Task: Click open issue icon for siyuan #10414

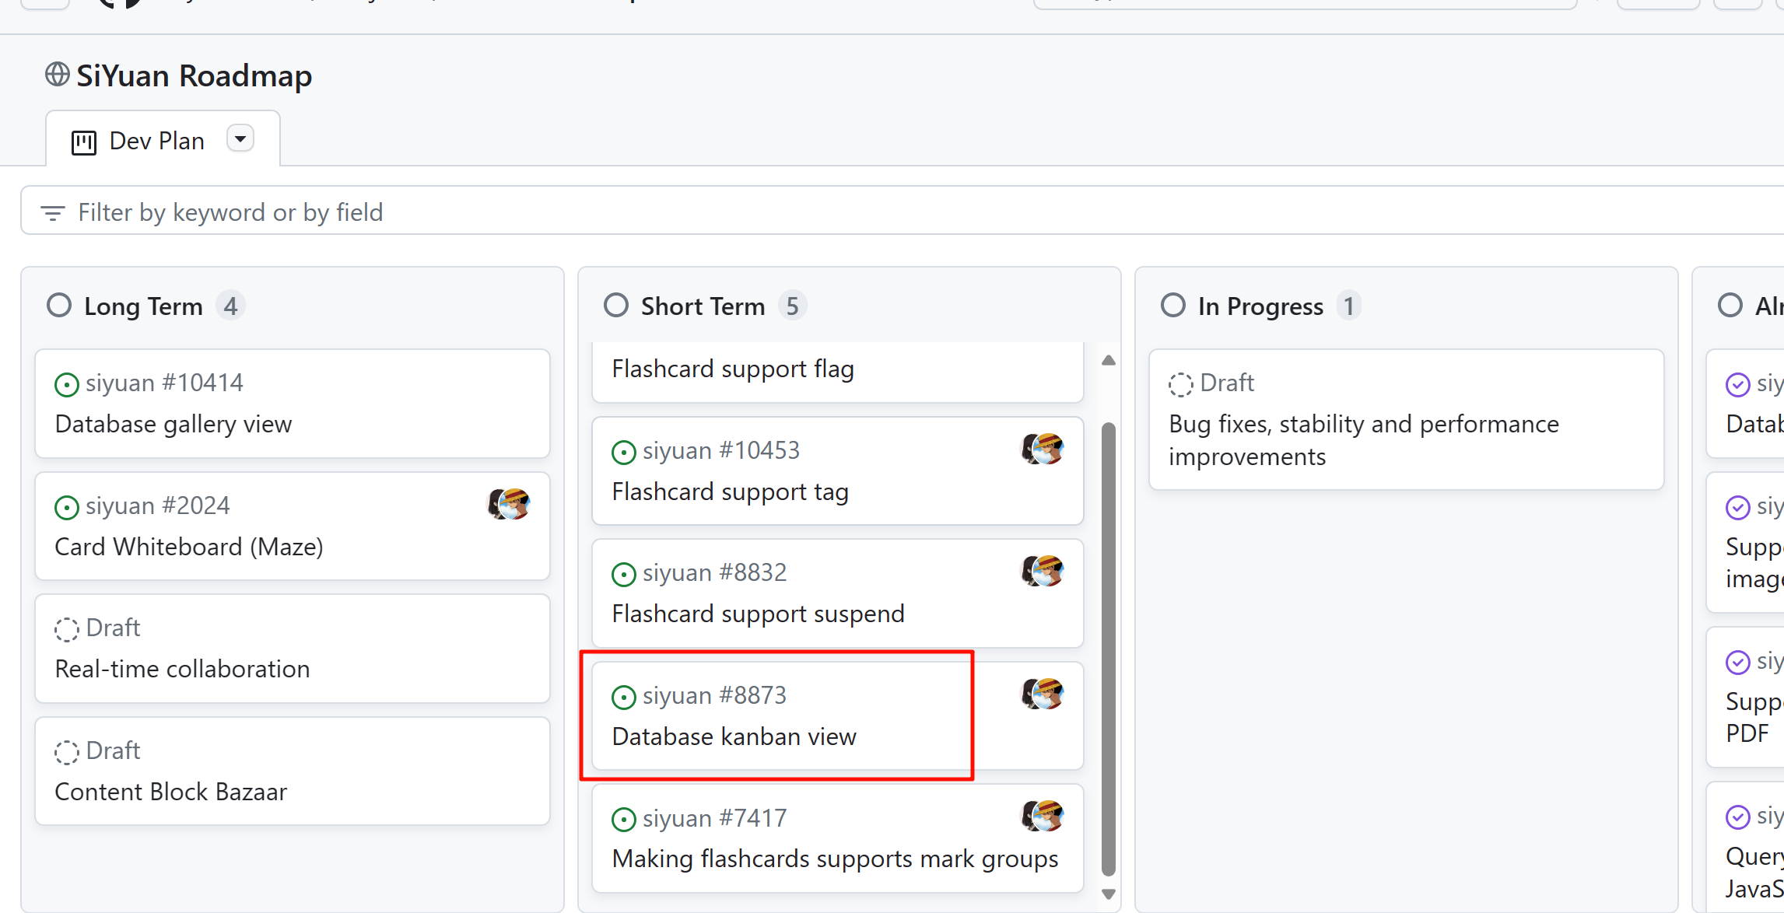Action: point(67,384)
